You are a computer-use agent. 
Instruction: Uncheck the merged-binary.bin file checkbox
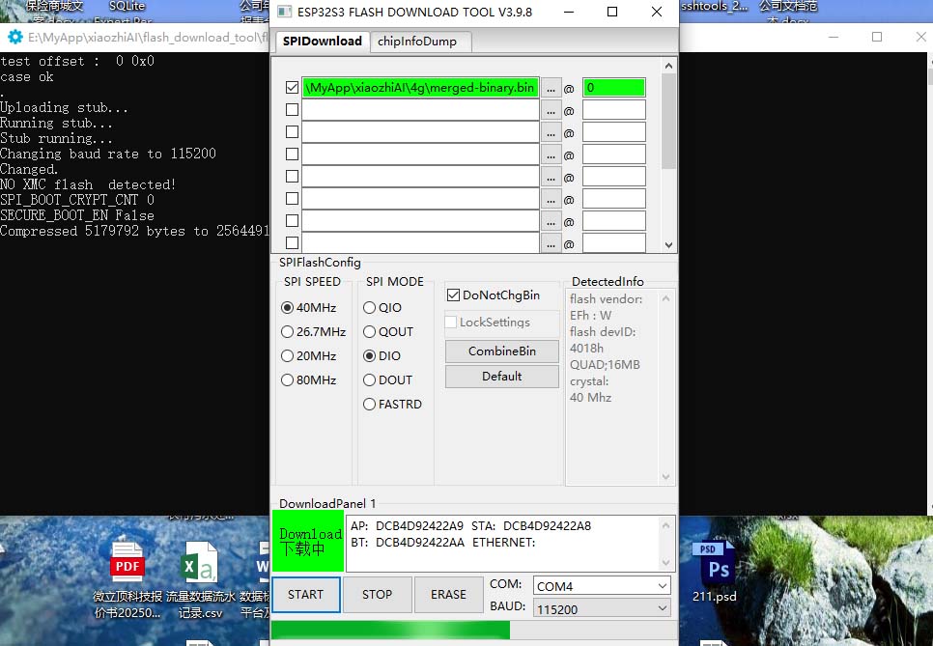click(293, 87)
